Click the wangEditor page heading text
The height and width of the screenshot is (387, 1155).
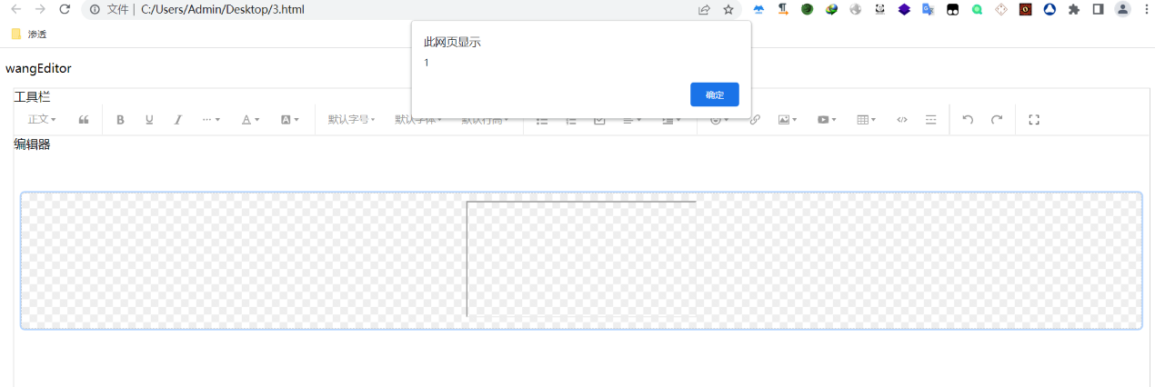click(x=38, y=68)
